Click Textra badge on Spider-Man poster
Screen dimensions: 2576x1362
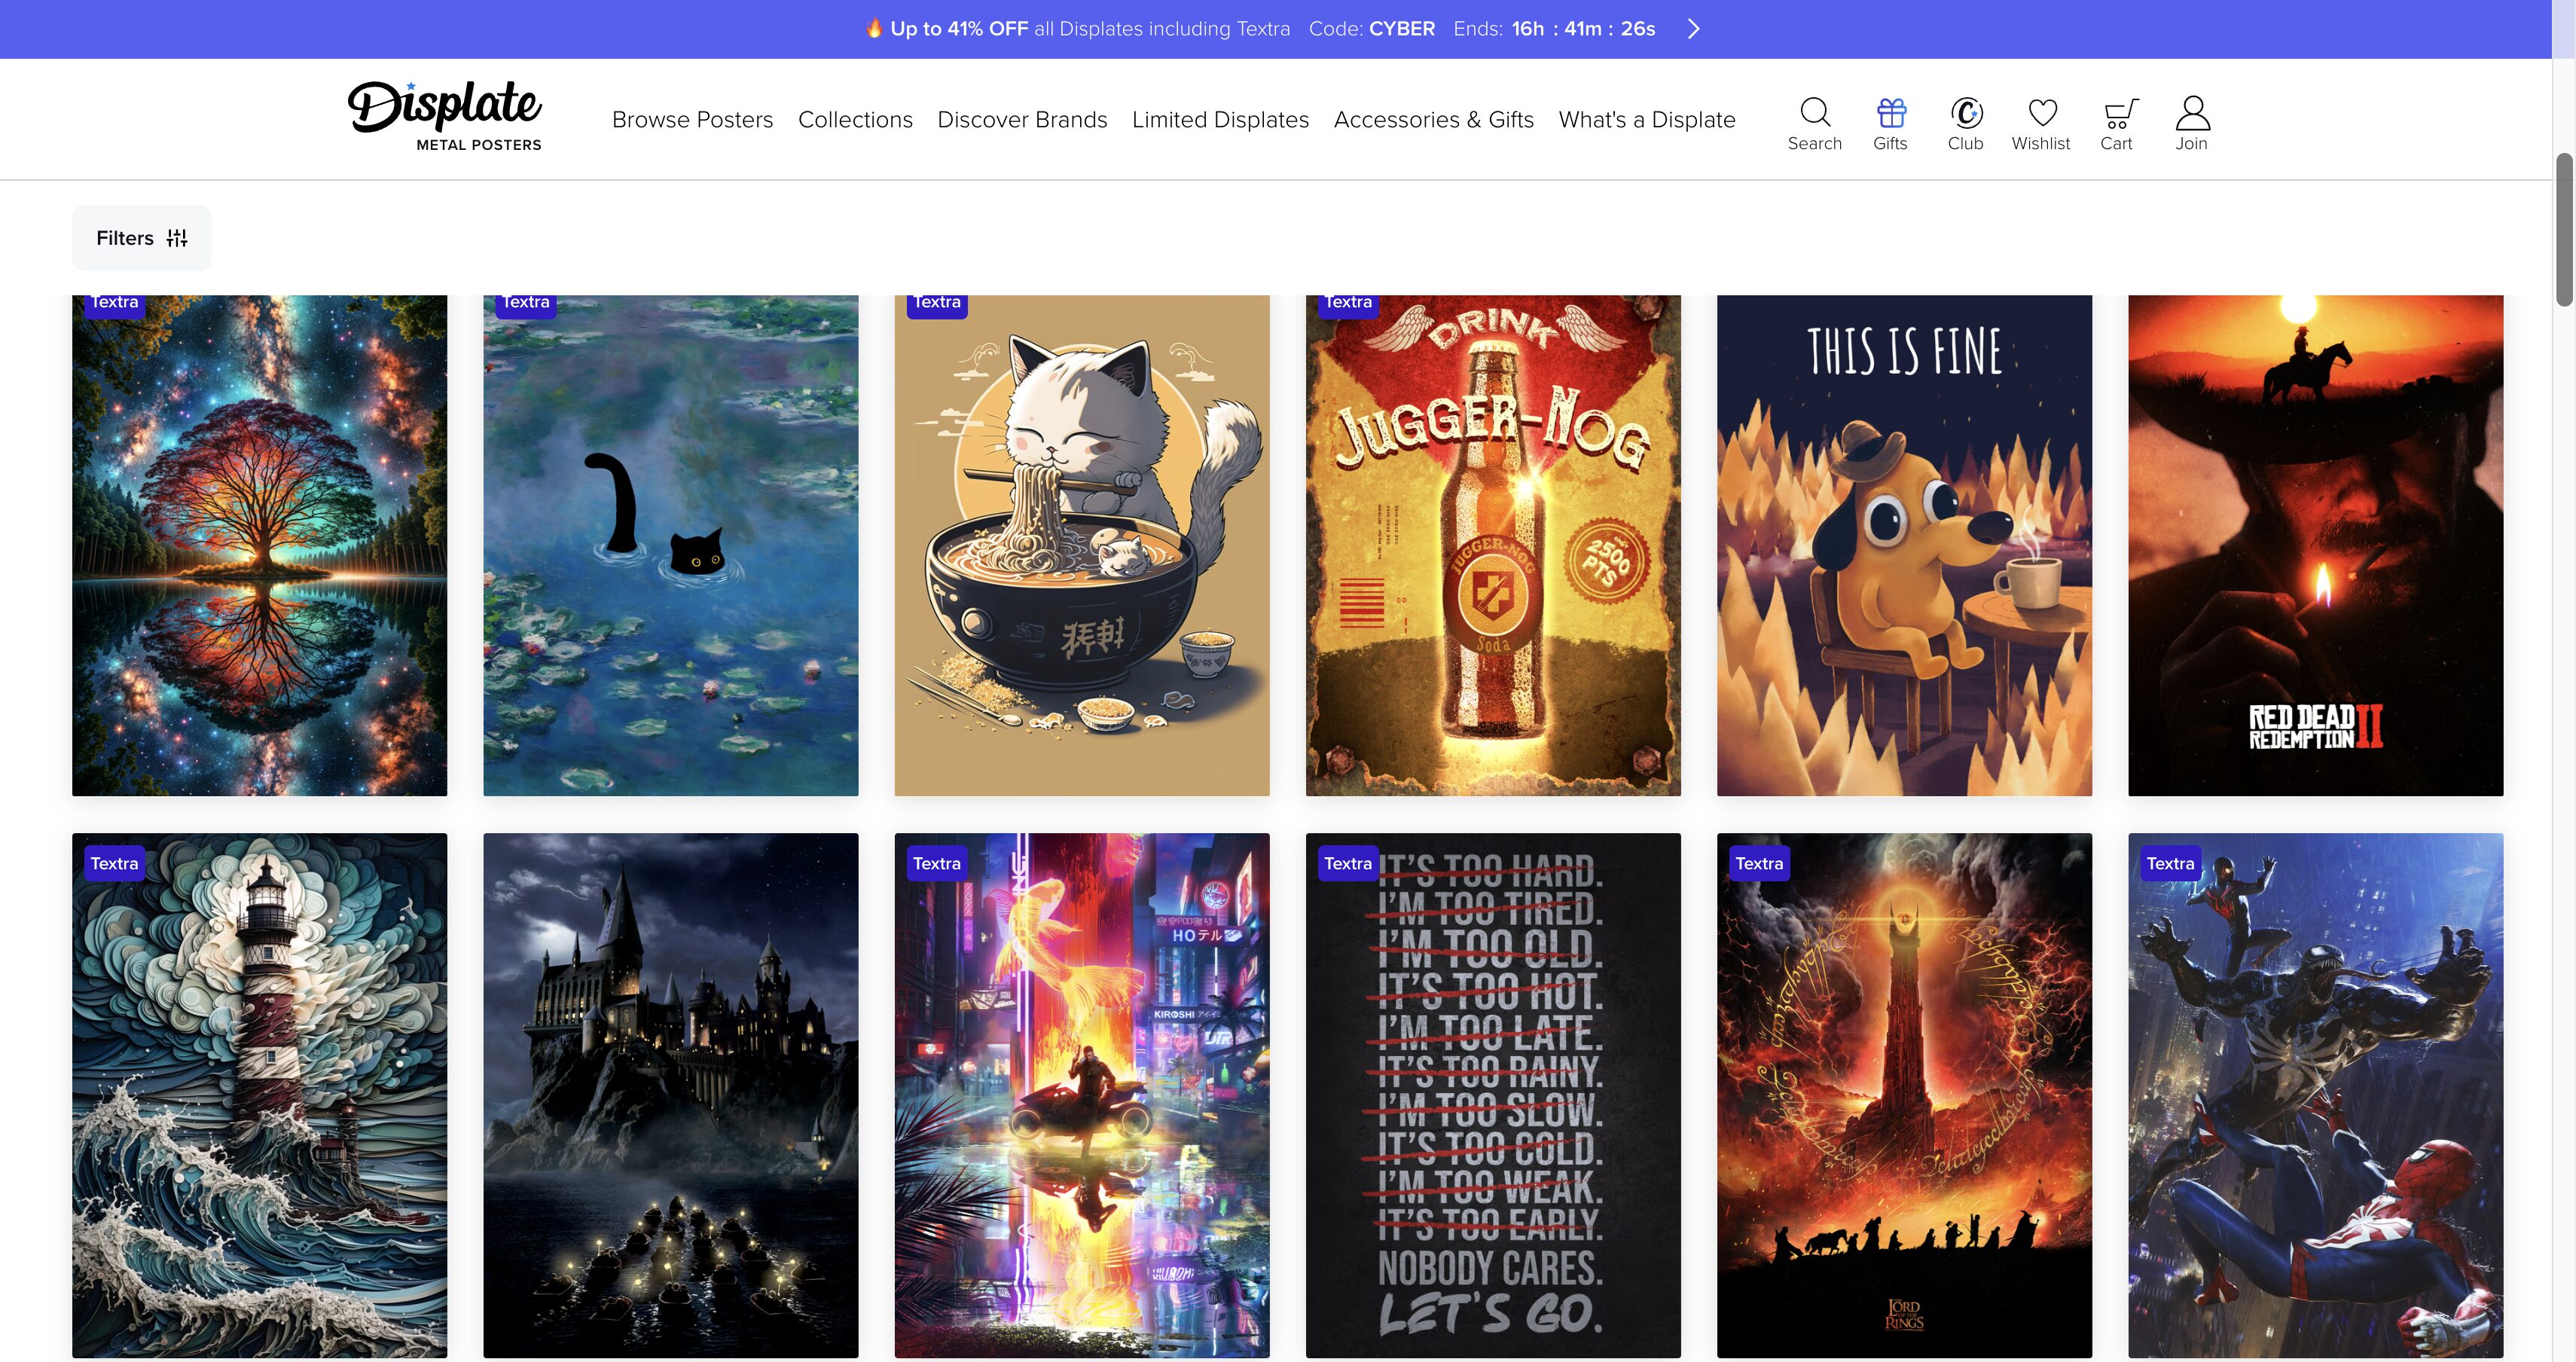[x=2170, y=863]
